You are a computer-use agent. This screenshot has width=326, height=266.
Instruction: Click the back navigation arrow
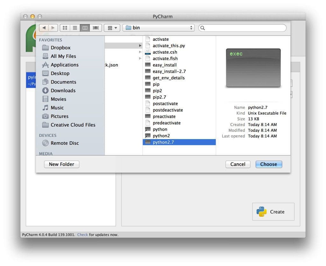[x=44, y=28]
